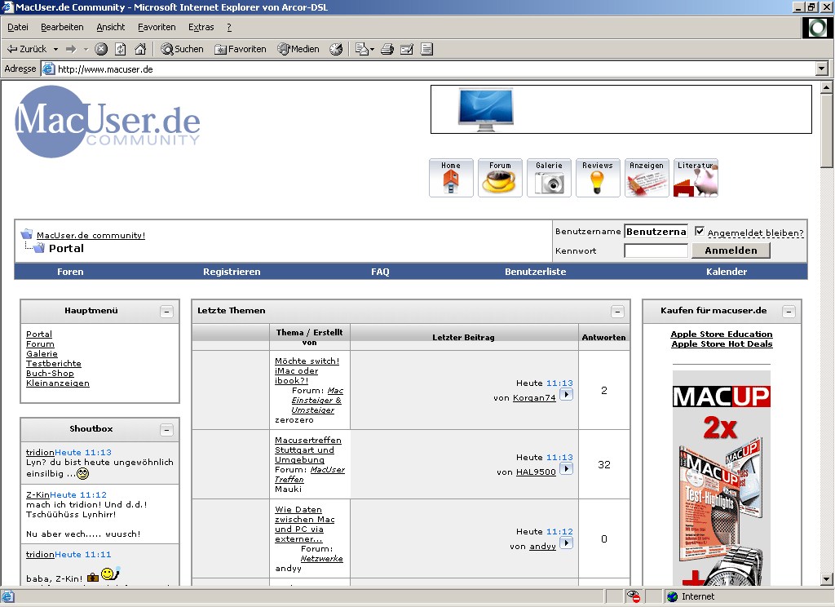Open the Macusertreffen Stuttgart und Umgebung thread

[307, 450]
